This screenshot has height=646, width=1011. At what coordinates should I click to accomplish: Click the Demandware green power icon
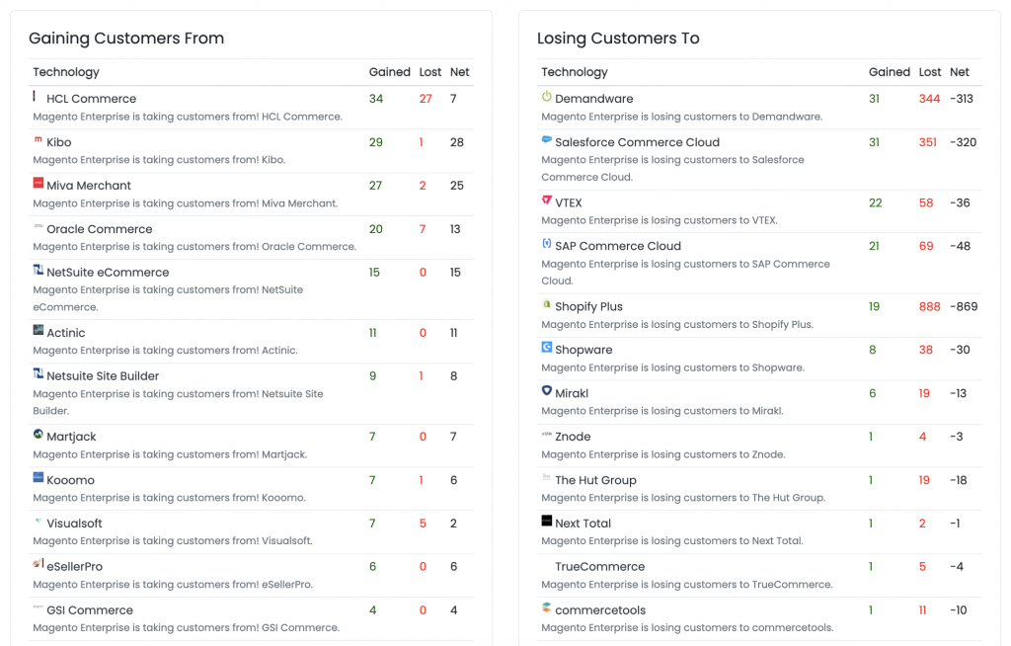[x=547, y=96]
